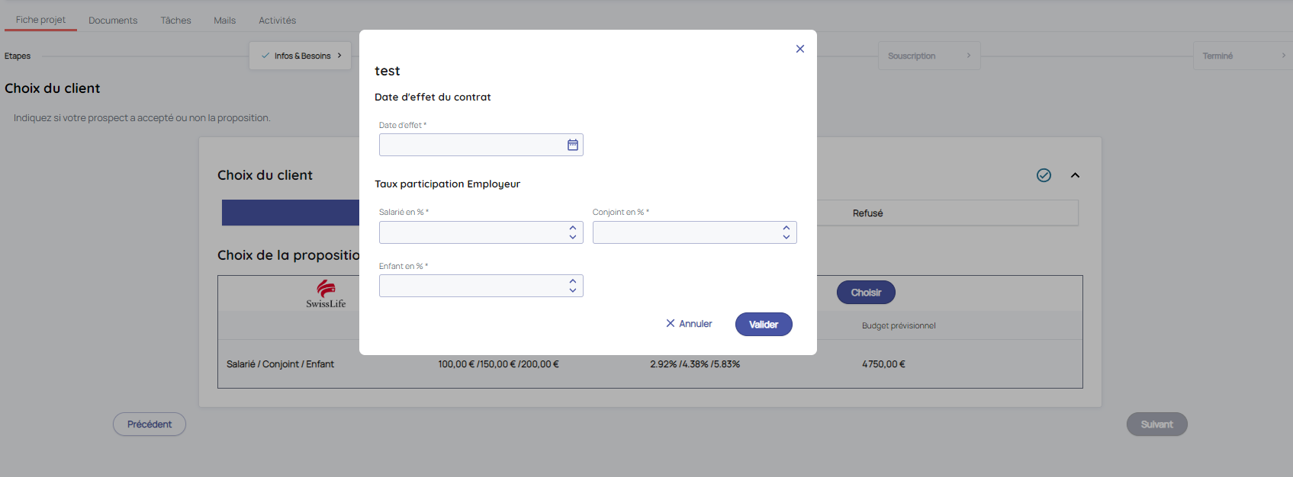Viewport: 1293px width, 477px height.
Task: Increase the Enfant en % value
Action: pyautogui.click(x=572, y=281)
